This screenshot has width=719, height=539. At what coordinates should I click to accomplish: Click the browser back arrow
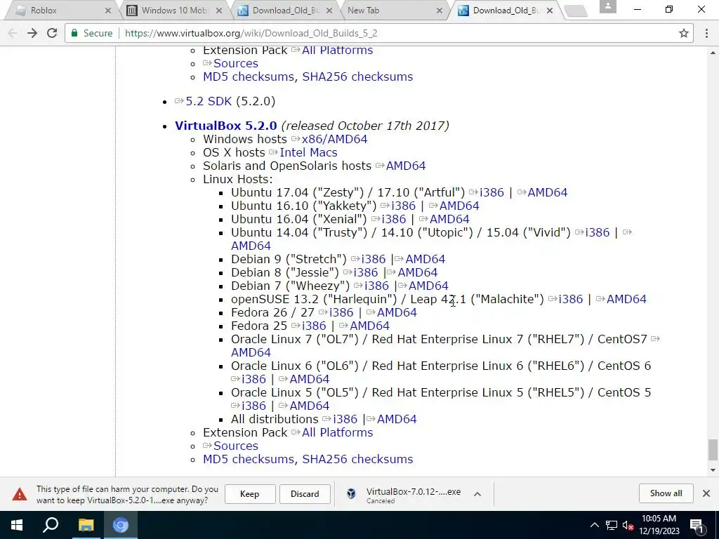pos(13,33)
